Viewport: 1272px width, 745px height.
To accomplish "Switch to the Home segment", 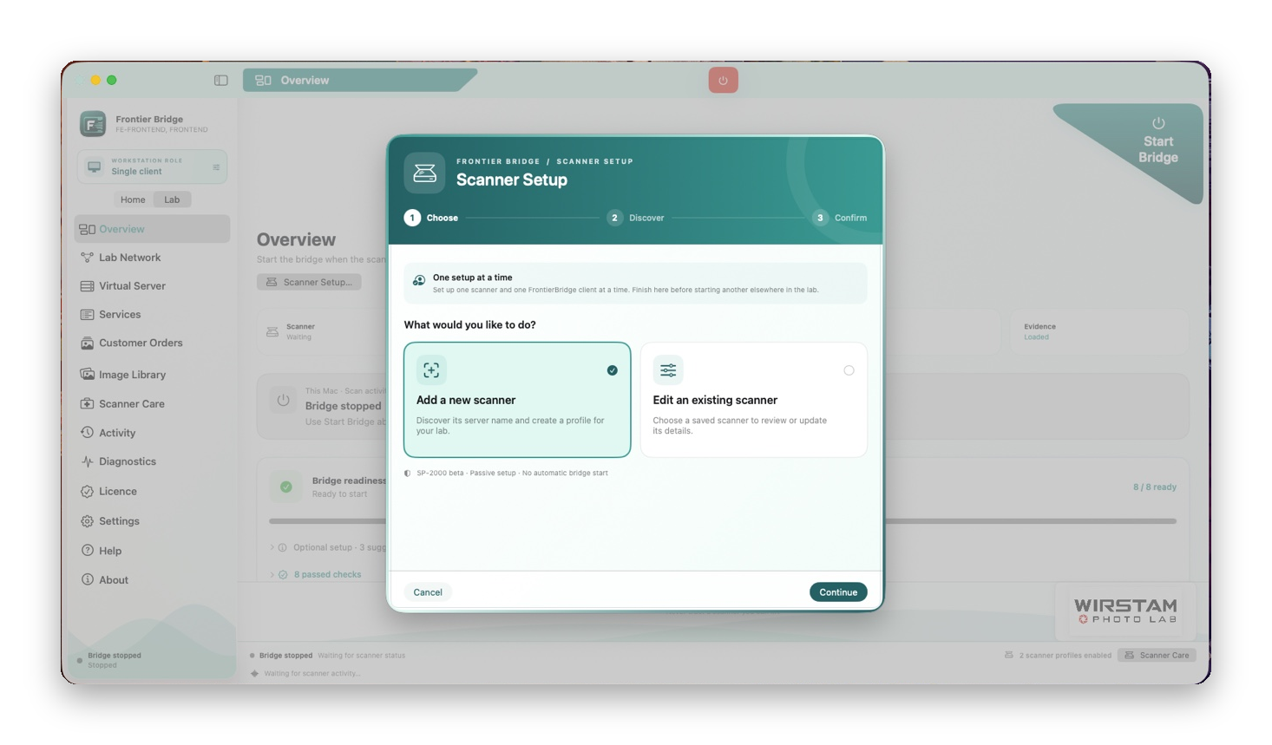I will 133,199.
